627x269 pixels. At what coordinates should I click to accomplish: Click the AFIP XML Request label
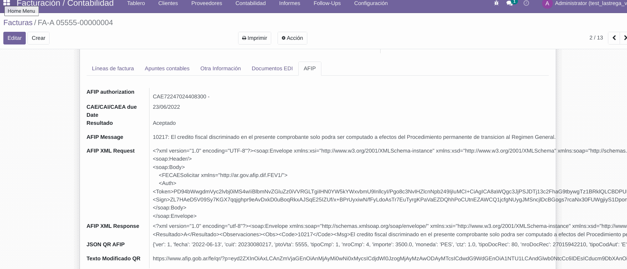(x=110, y=151)
